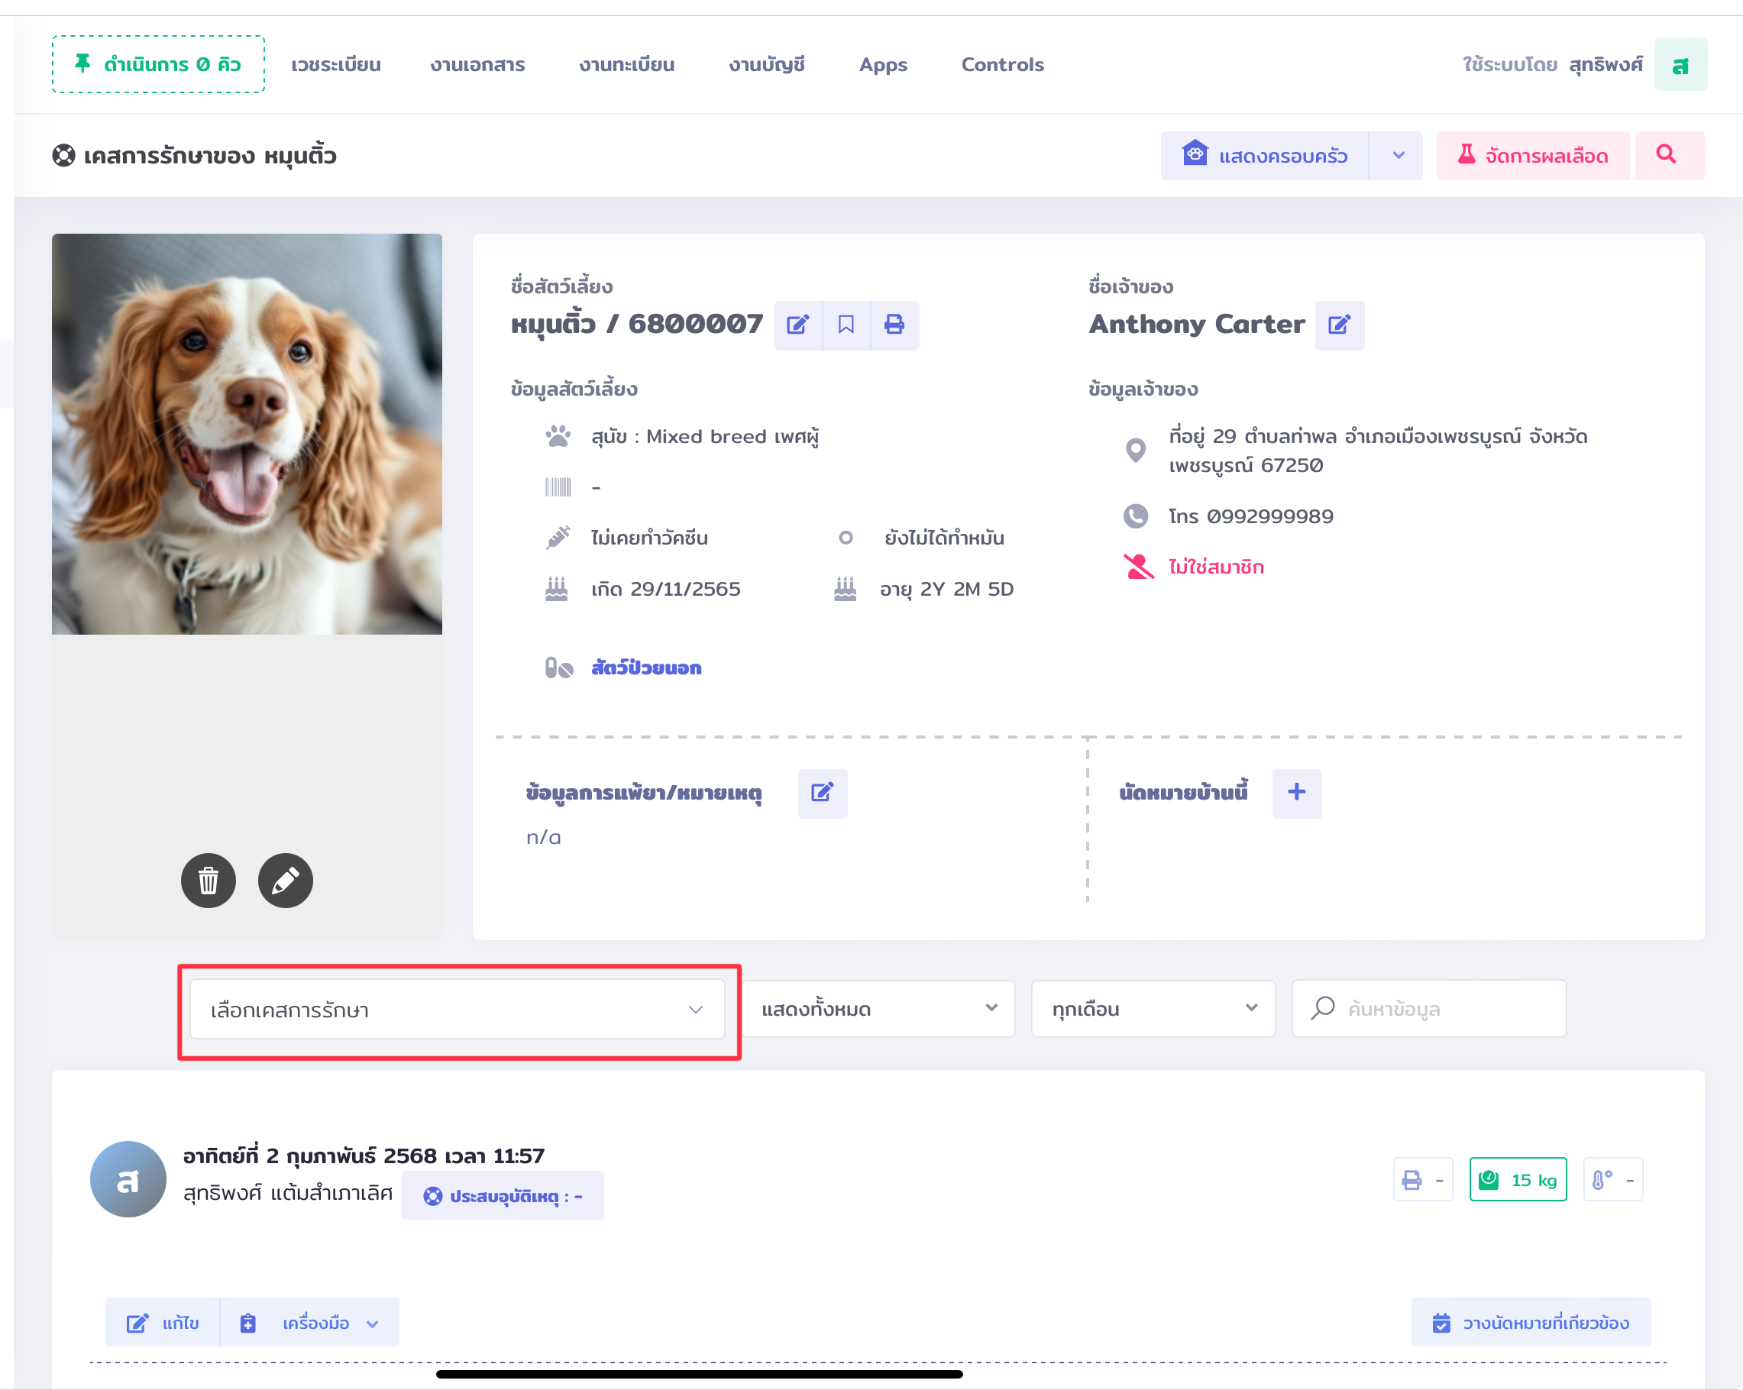Click the pet info edit icon
This screenshot has height=1390, width=1743.
[797, 325]
